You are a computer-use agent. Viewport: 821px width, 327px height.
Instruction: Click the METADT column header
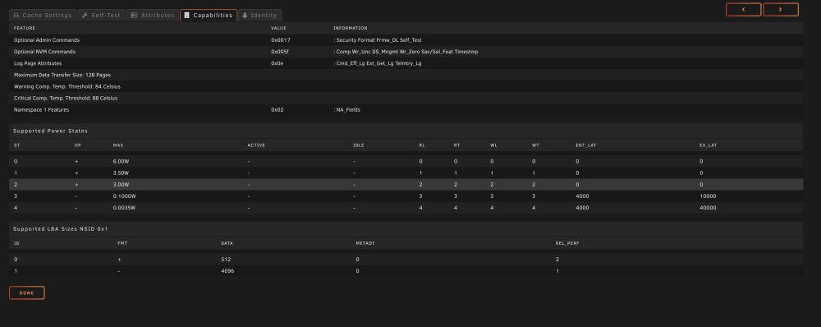click(365, 243)
